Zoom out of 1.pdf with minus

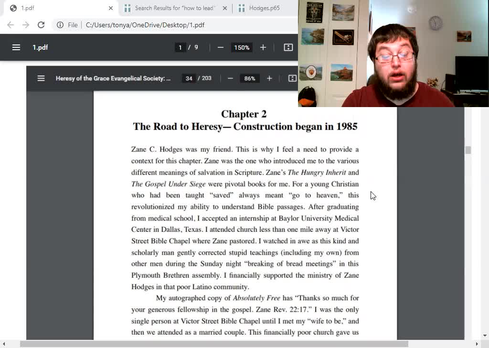pyautogui.click(x=221, y=47)
